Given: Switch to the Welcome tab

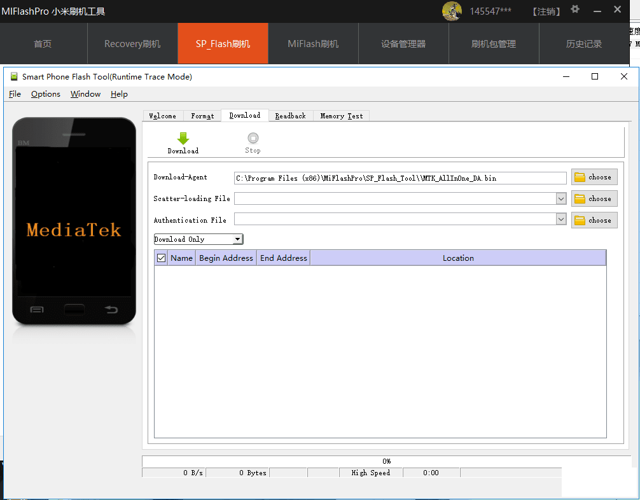Looking at the screenshot, I should click(163, 116).
